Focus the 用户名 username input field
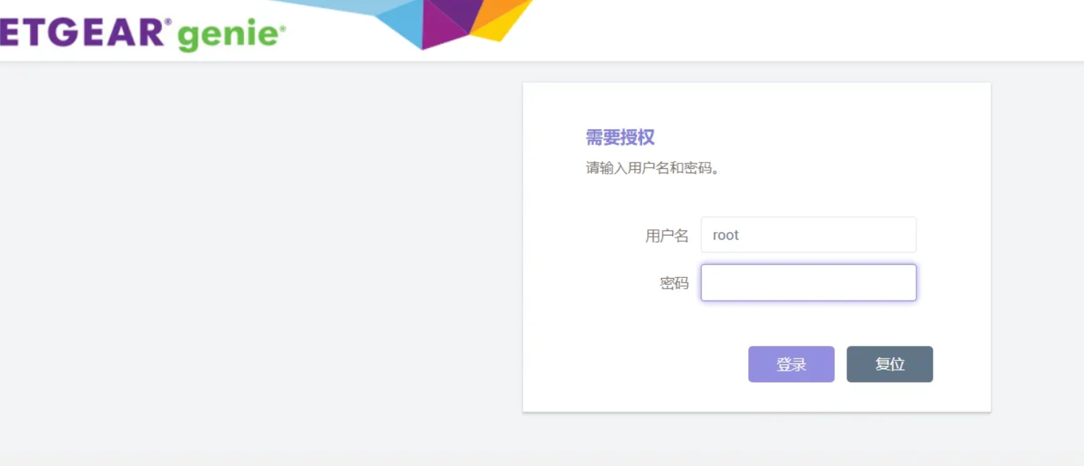The height and width of the screenshot is (466, 1084). (808, 235)
